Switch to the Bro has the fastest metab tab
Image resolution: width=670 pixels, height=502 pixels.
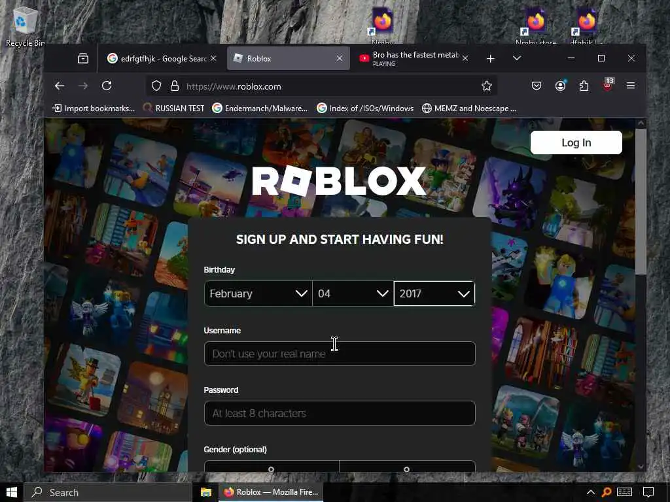point(414,58)
